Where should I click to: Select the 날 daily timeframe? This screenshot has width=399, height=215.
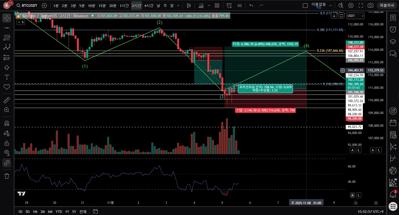click(x=158, y=5)
